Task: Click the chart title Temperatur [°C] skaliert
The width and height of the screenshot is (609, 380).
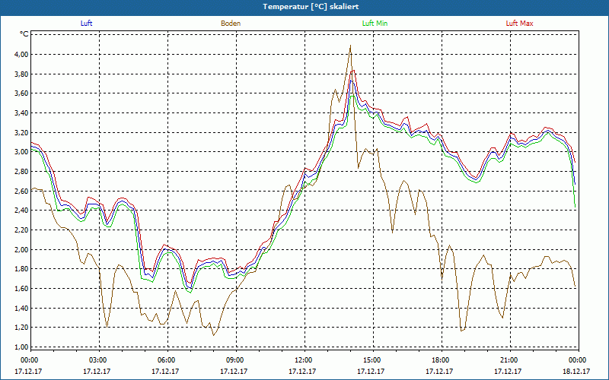Action: [x=311, y=7]
